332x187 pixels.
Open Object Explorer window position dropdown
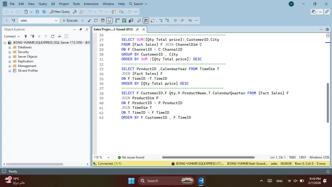point(74,30)
